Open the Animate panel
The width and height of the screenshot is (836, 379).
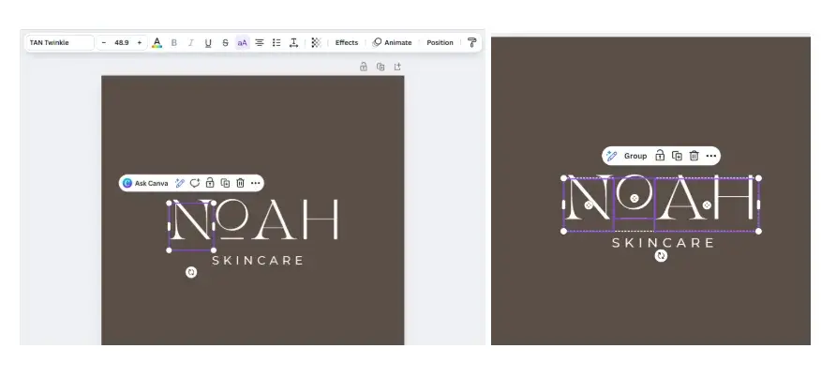[393, 43]
